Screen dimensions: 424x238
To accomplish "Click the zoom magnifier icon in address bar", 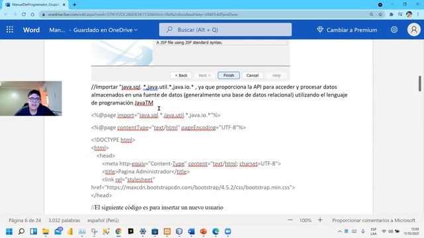I will click(372, 15).
